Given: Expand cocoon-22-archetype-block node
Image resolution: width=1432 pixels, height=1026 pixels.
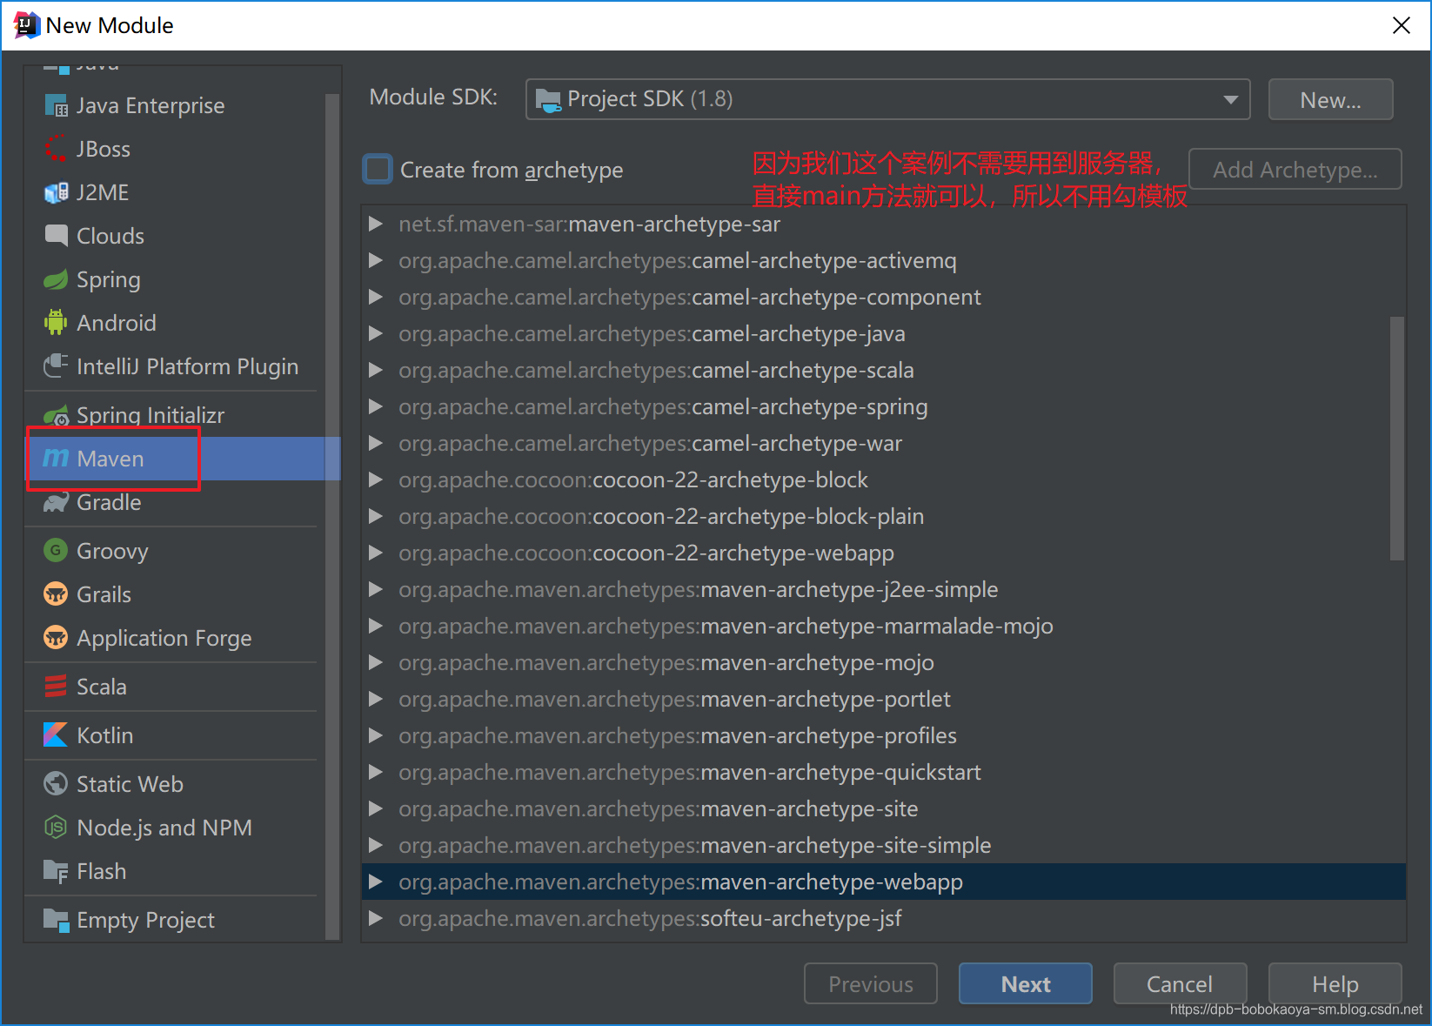Looking at the screenshot, I should (376, 479).
